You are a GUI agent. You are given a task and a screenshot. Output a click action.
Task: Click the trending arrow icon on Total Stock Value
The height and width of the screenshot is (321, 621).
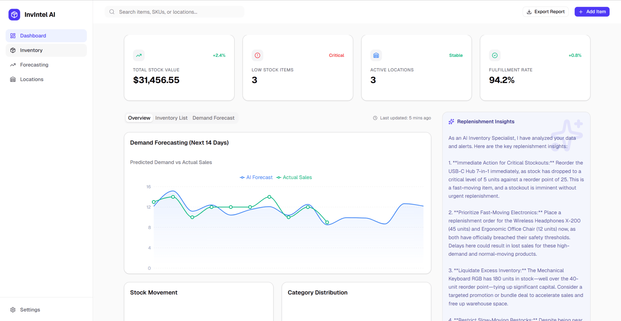click(x=139, y=55)
